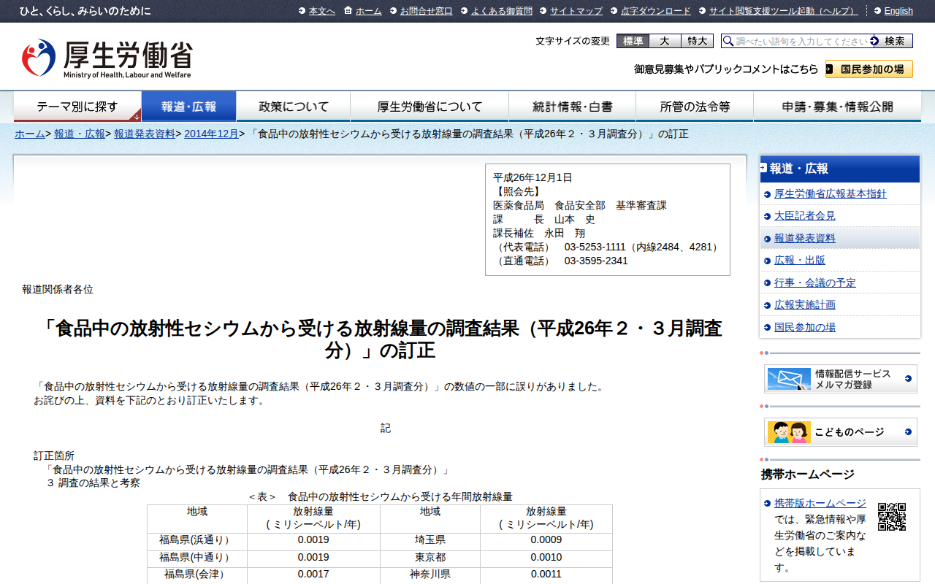Set font size to 大
Viewport: 935px width, 584px height.
(x=665, y=42)
